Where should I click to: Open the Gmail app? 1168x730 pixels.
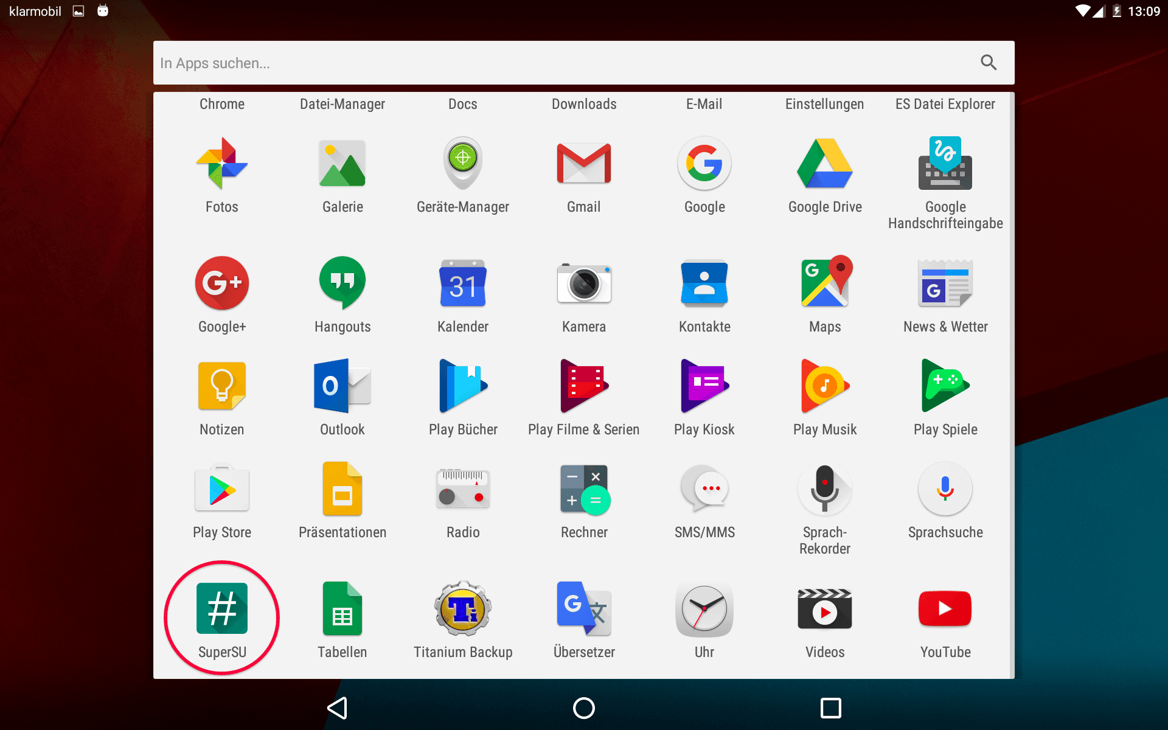click(x=584, y=164)
